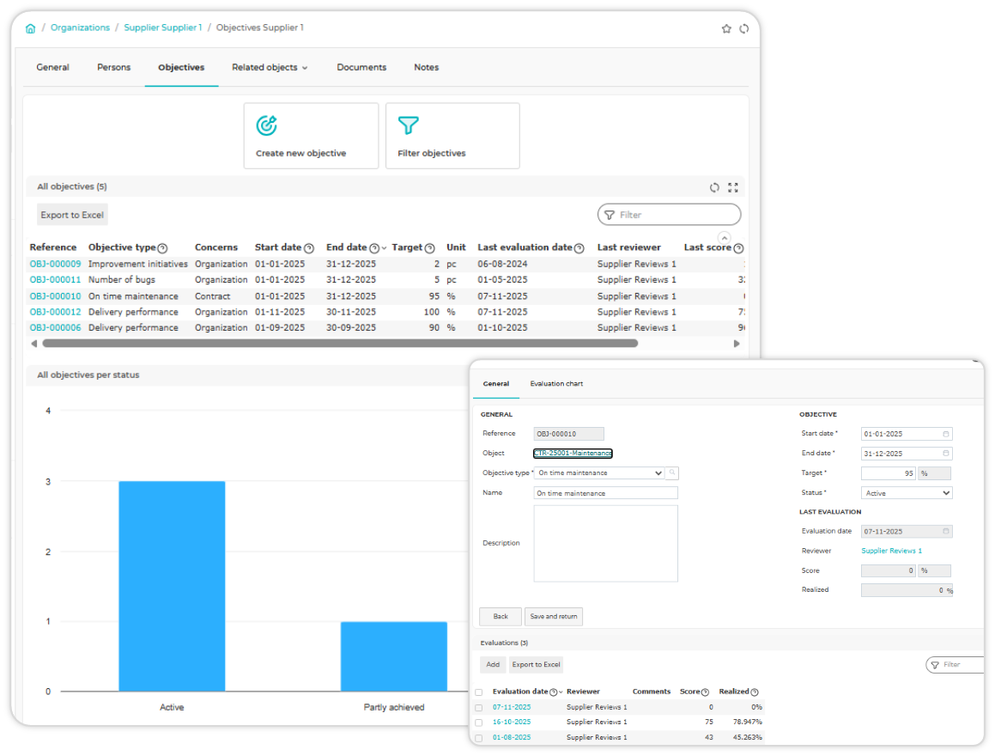Open End date column sort dropdown arrow
The image size is (995, 756).
[384, 248]
